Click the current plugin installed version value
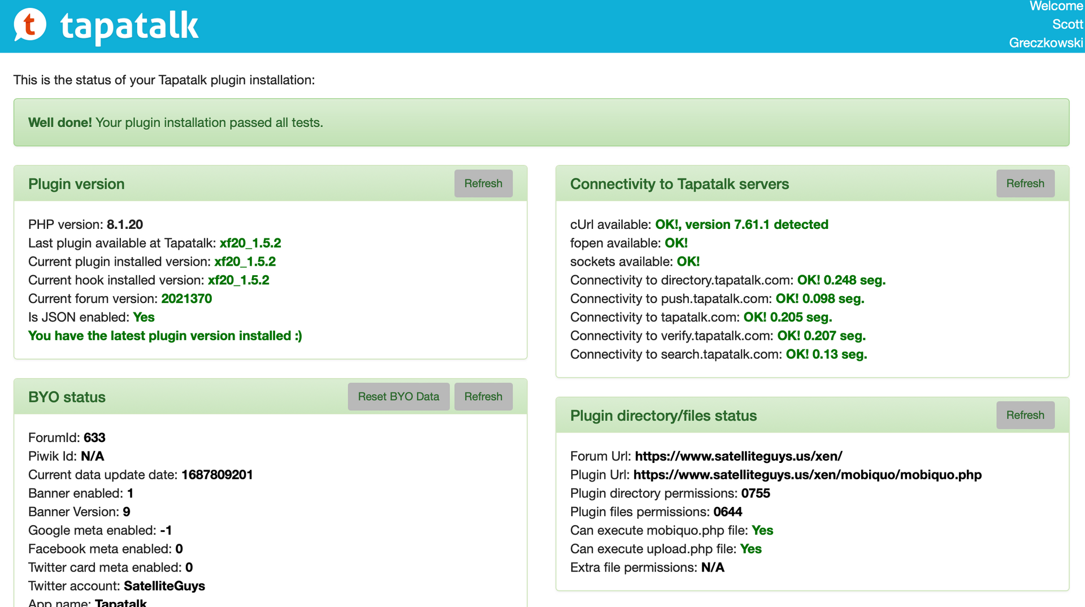Image resolution: width=1085 pixels, height=607 pixels. tap(245, 262)
